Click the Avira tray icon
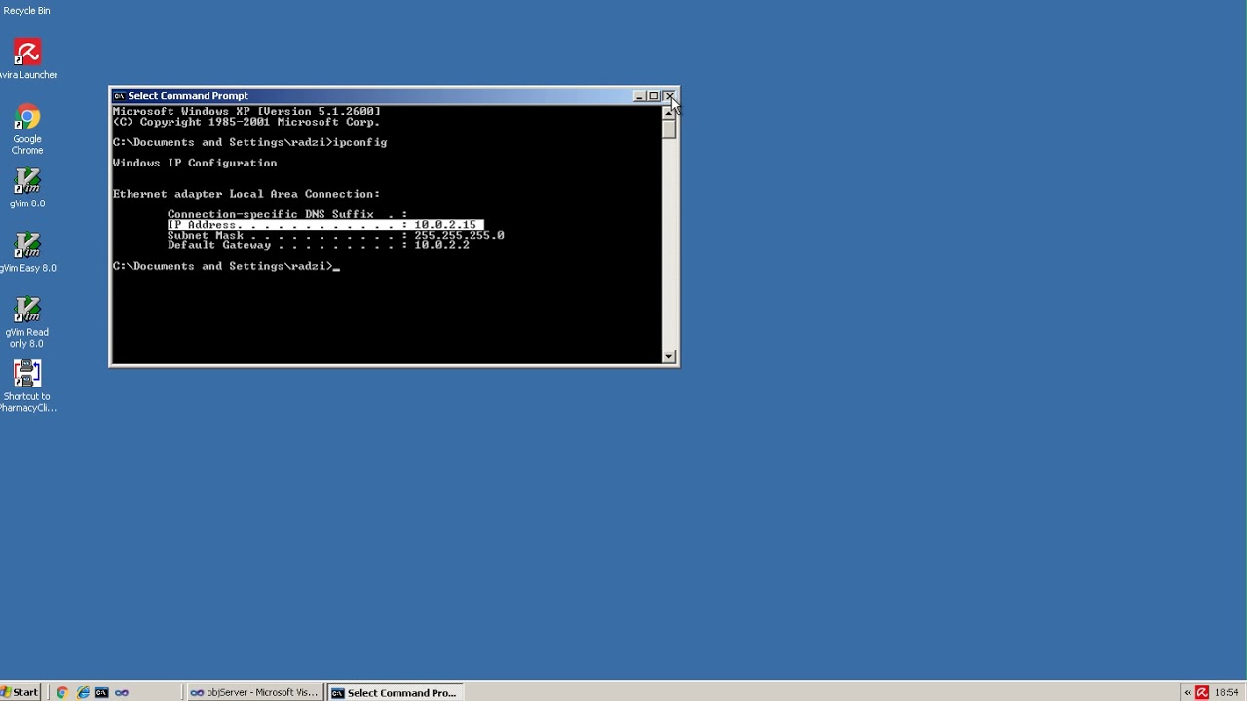 pyautogui.click(x=1202, y=692)
